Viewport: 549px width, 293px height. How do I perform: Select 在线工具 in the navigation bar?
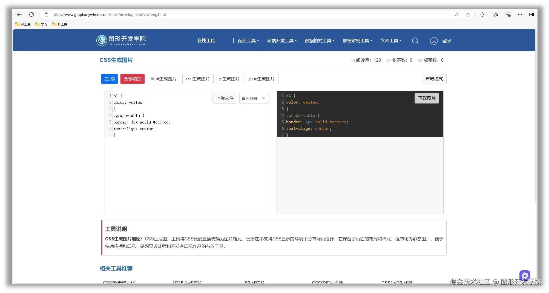click(206, 41)
